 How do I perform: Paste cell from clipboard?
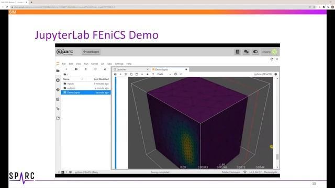click(137, 74)
